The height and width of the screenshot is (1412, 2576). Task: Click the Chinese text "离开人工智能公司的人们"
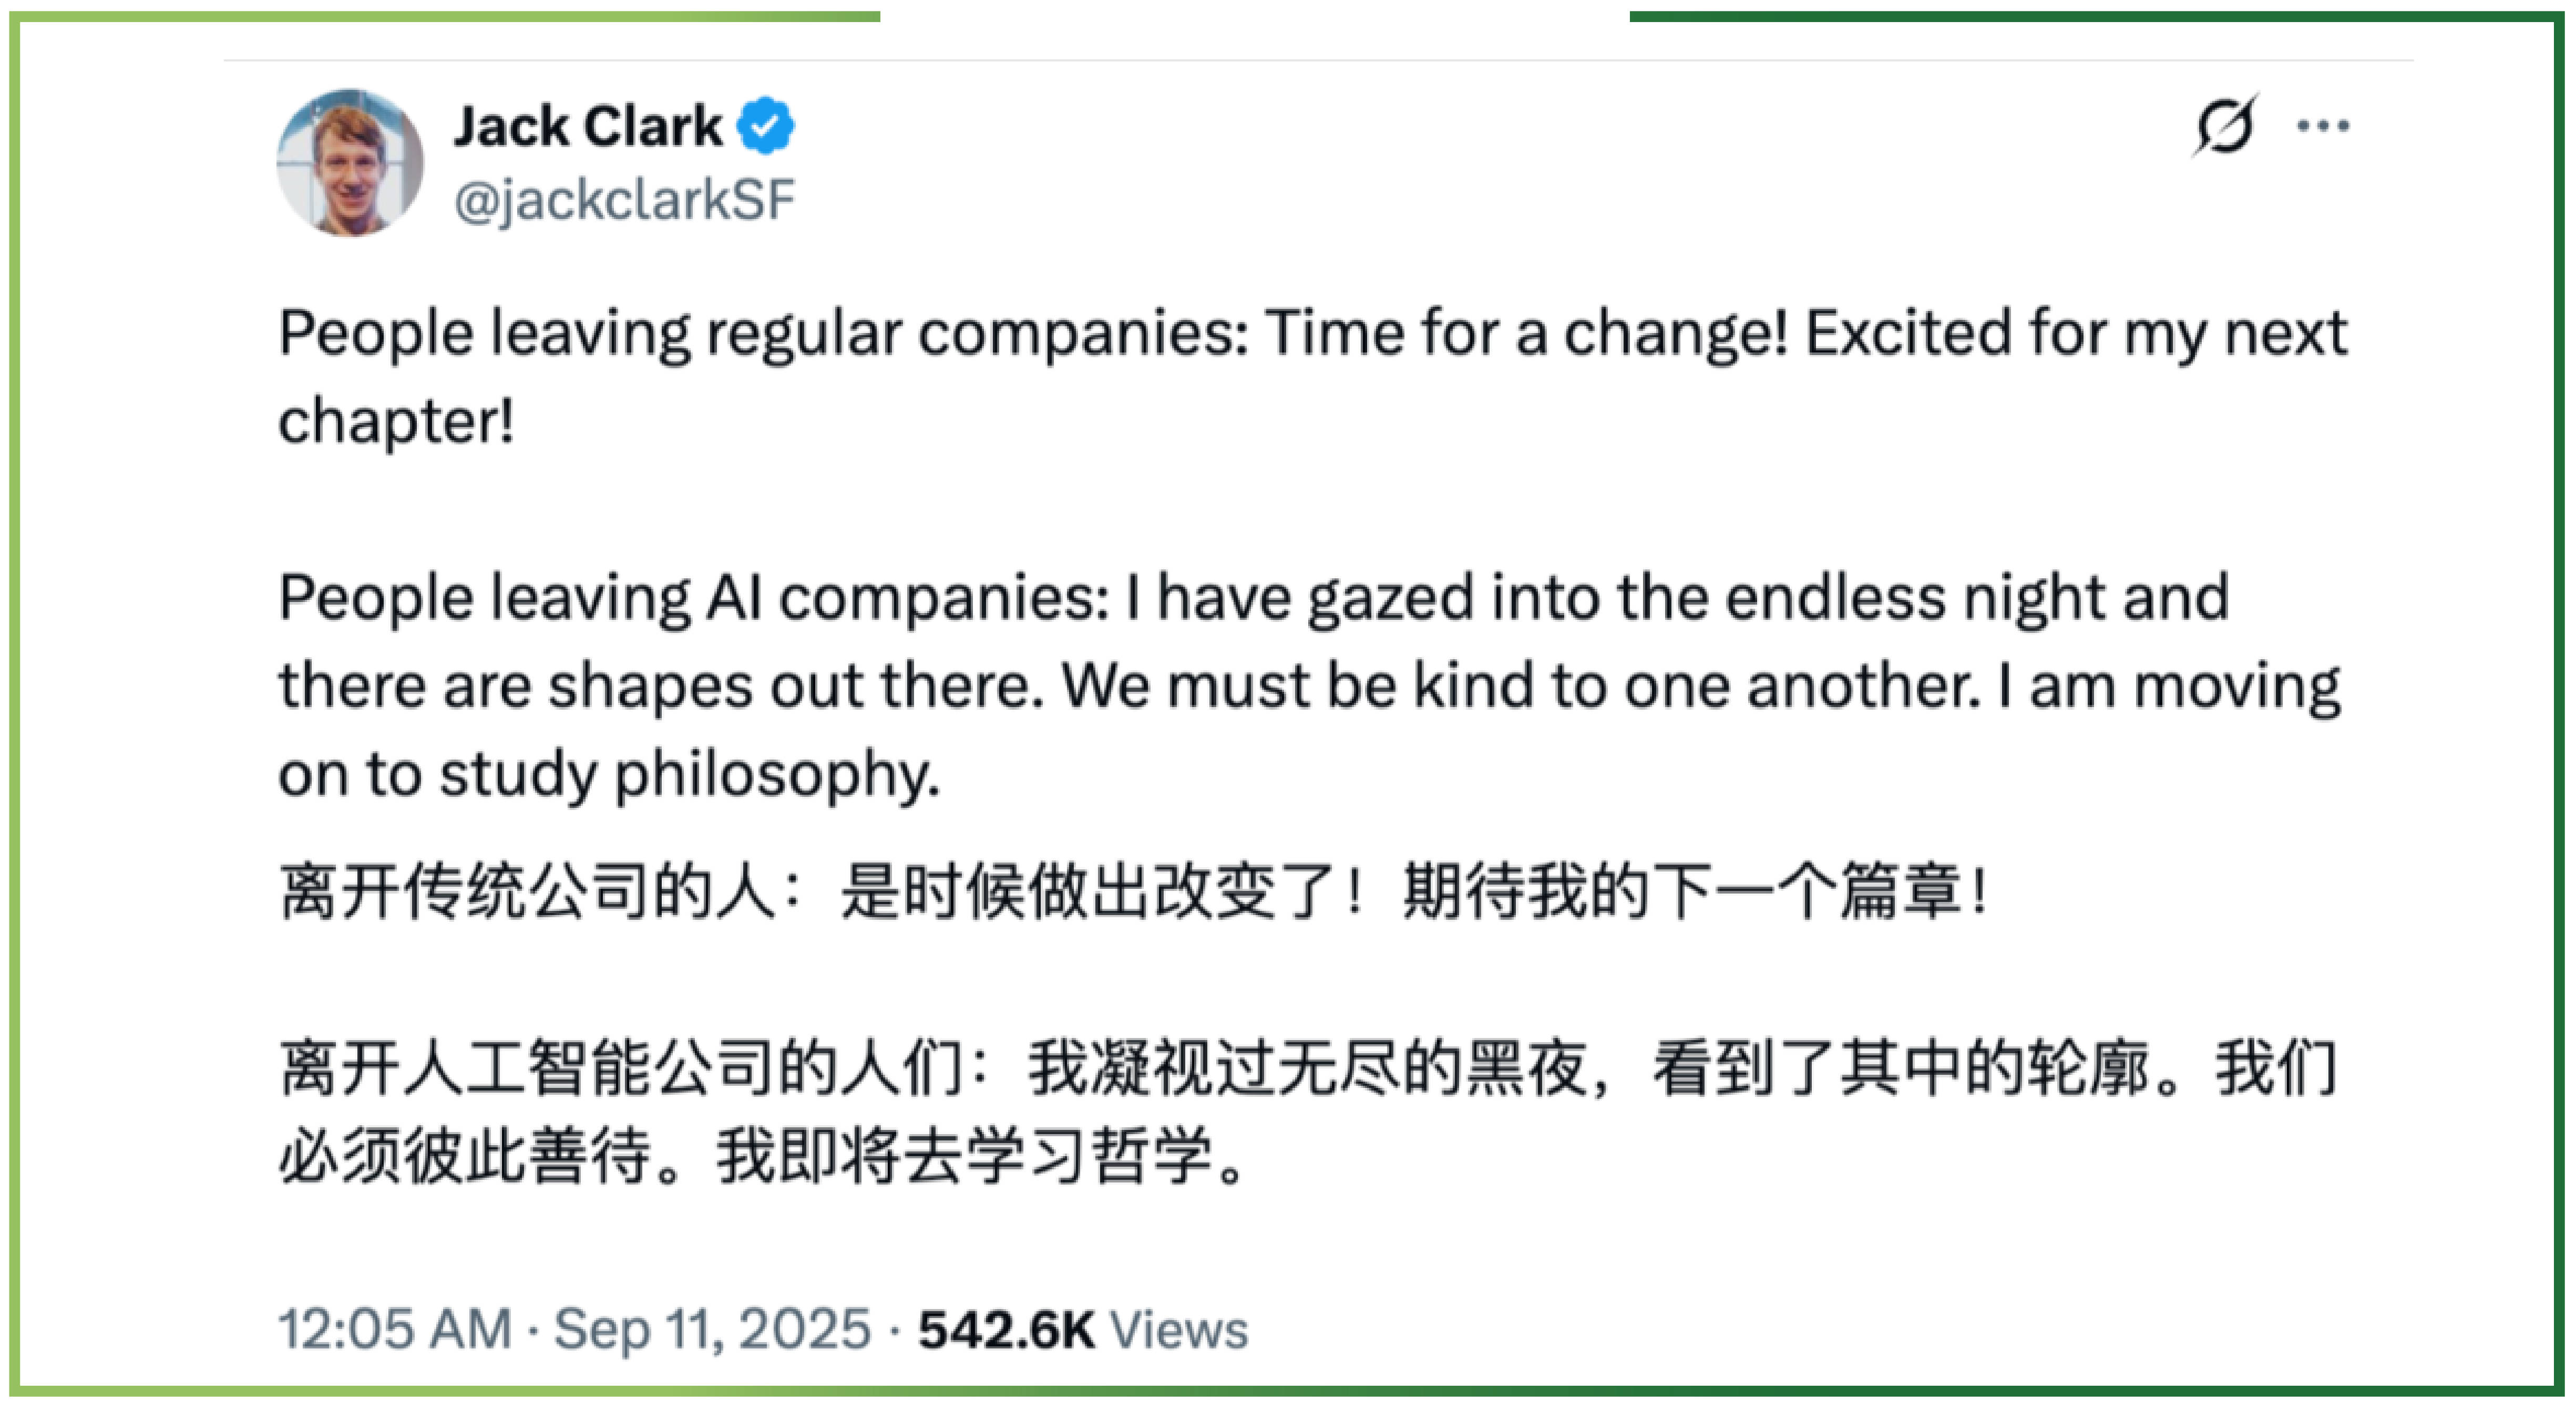point(620,1068)
